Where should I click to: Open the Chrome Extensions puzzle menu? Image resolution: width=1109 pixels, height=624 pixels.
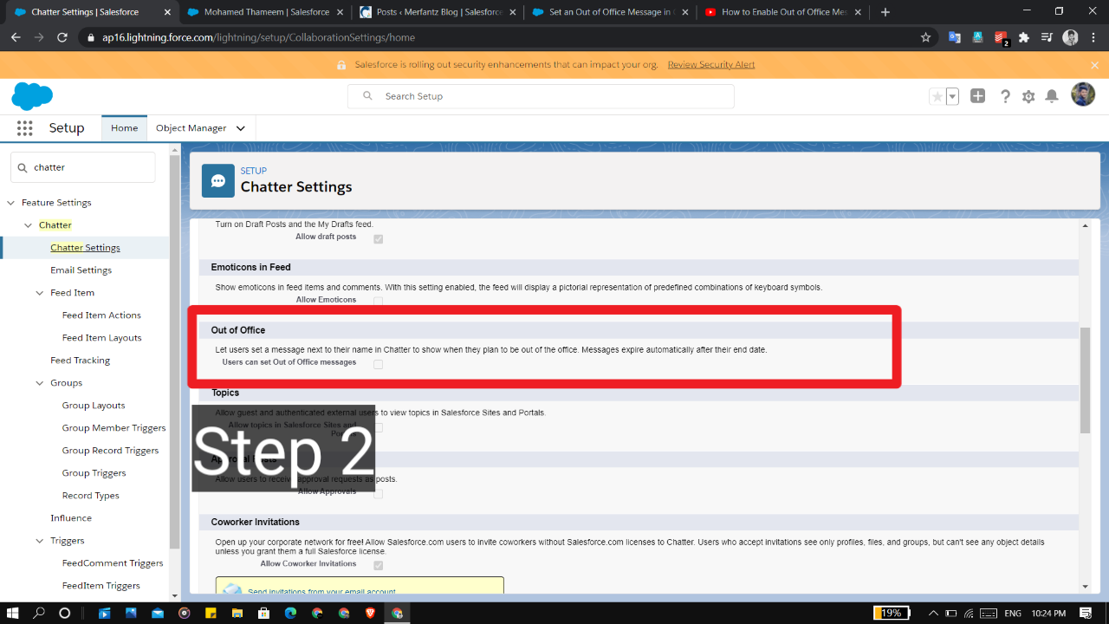1024,37
